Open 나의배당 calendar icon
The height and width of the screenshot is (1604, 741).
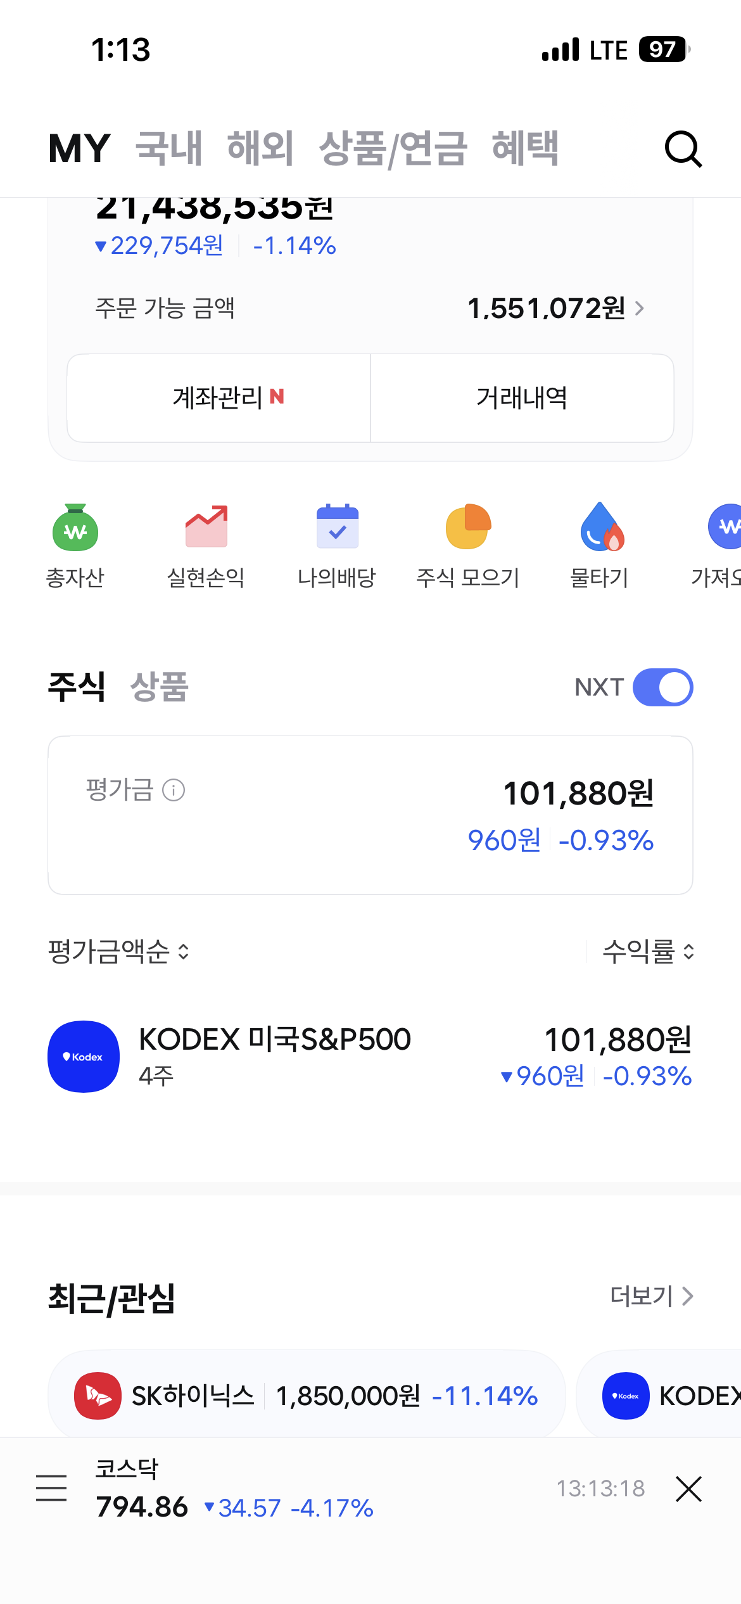[x=338, y=526]
